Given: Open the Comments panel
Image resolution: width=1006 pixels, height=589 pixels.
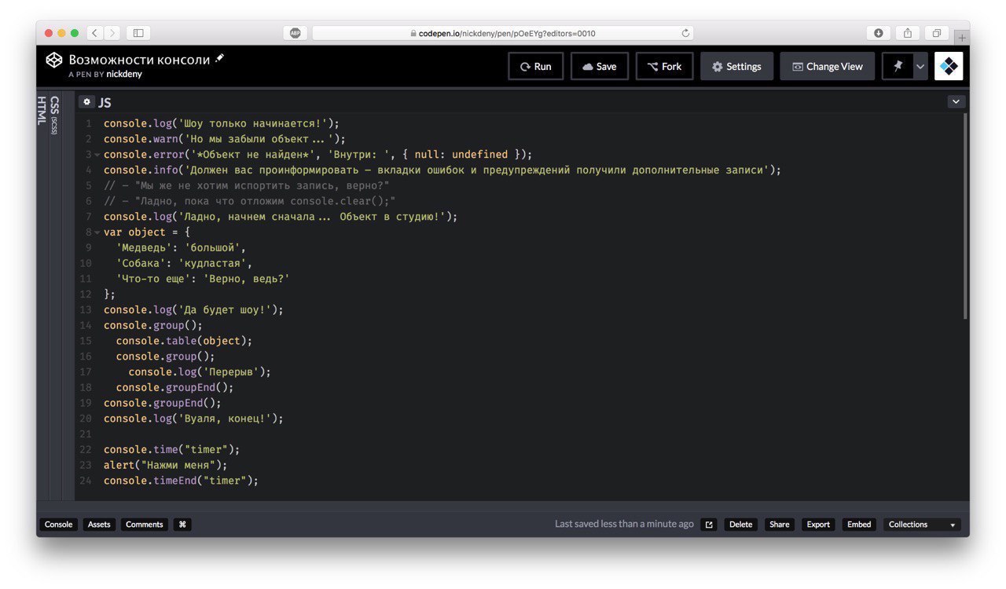Looking at the screenshot, I should click(x=145, y=525).
